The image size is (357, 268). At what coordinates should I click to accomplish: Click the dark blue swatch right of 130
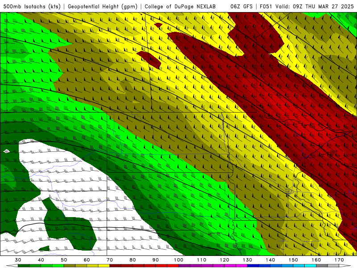tap(253, 266)
